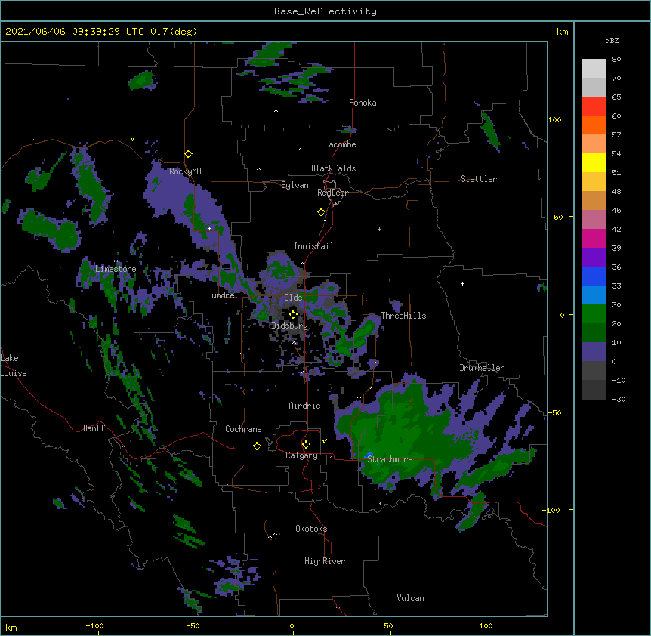Pick the dark blue 33-36 dBZ legend swatch
This screenshot has width=651, height=636.
point(594,276)
